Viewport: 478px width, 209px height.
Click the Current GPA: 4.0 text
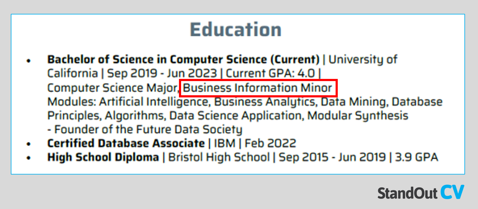270,73
